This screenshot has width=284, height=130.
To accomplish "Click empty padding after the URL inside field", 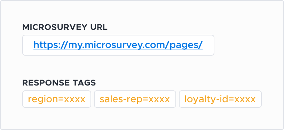I will click(x=208, y=45).
